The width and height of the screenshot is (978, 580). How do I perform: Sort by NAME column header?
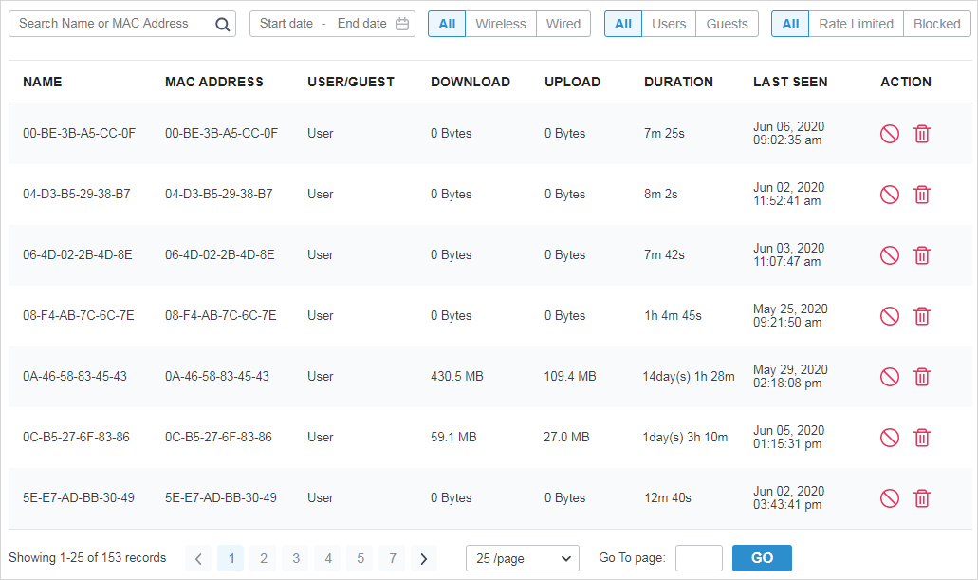pyautogui.click(x=43, y=82)
